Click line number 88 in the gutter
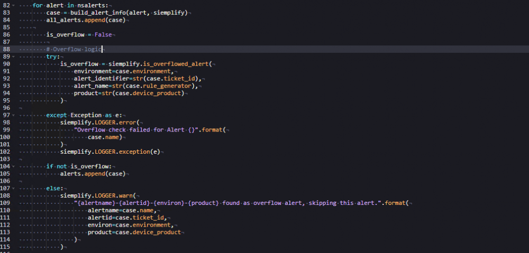 [x=6, y=49]
